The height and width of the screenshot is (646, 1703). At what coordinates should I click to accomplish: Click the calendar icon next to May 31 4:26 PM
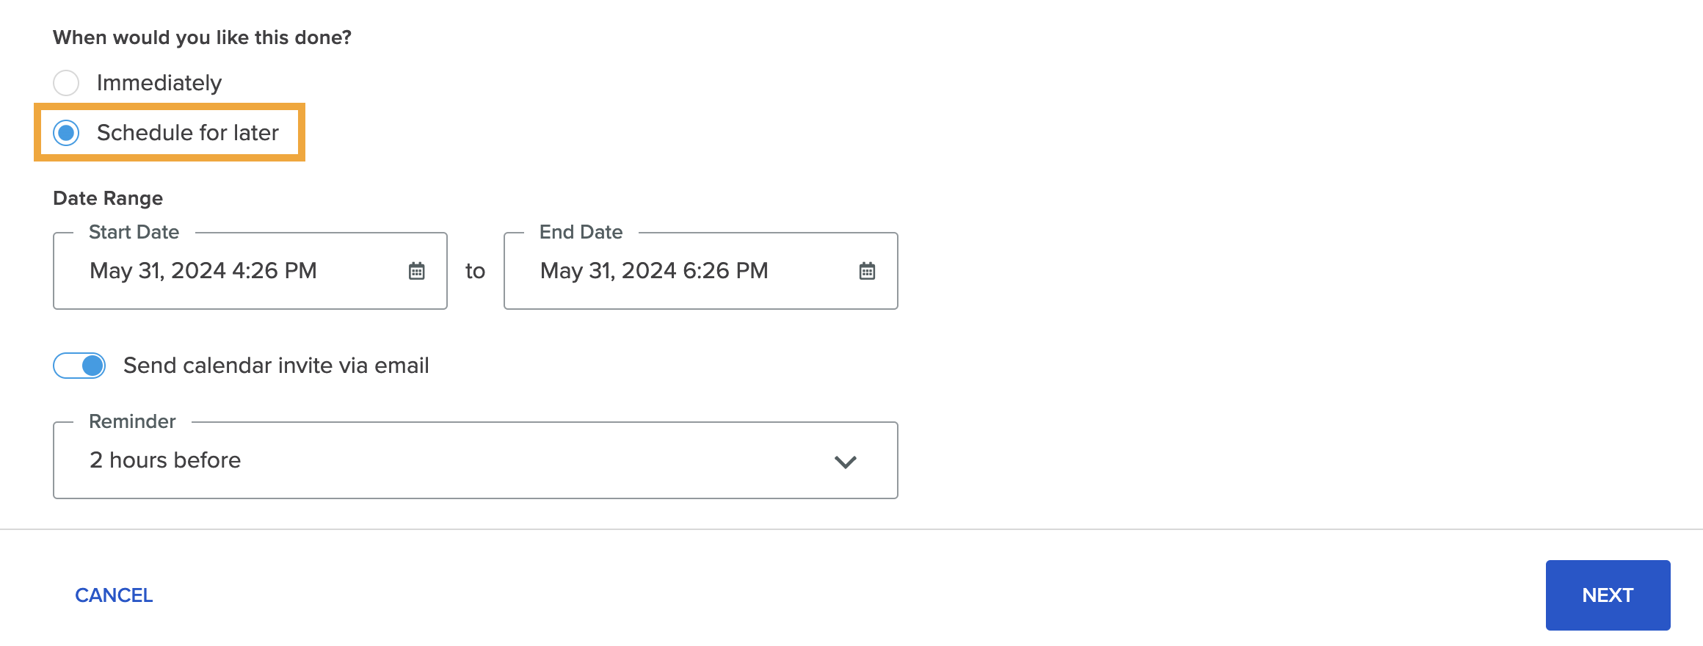416,271
